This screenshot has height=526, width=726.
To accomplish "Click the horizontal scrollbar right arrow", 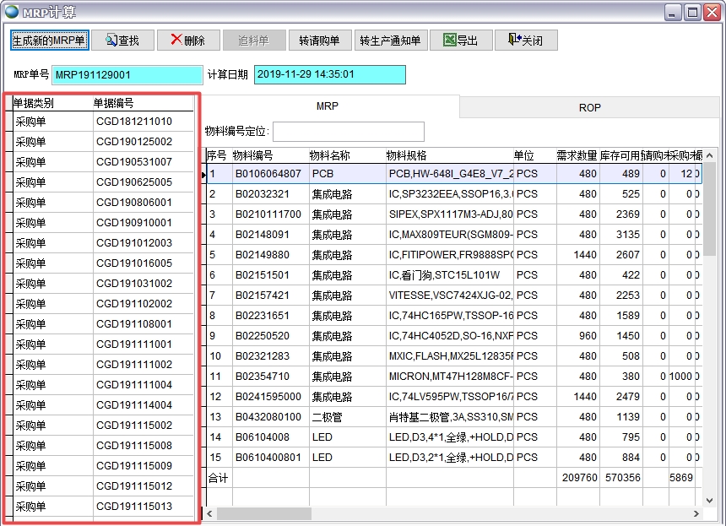I will 696,513.
